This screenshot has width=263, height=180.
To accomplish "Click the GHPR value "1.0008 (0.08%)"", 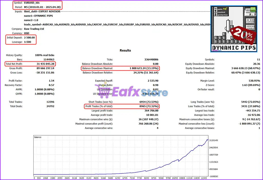I will tap(44, 94).
